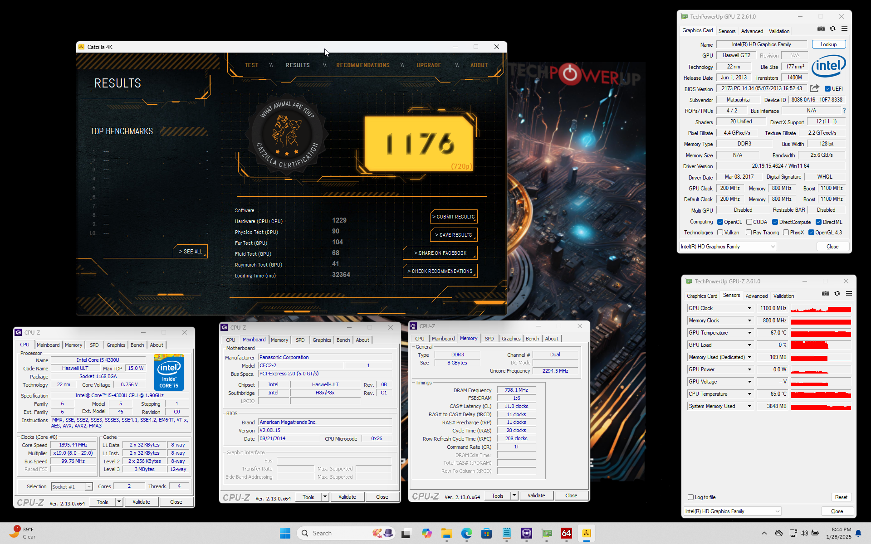Open the Recommendations tab in Catzilla
Viewport: 871px width, 544px height.
click(363, 65)
